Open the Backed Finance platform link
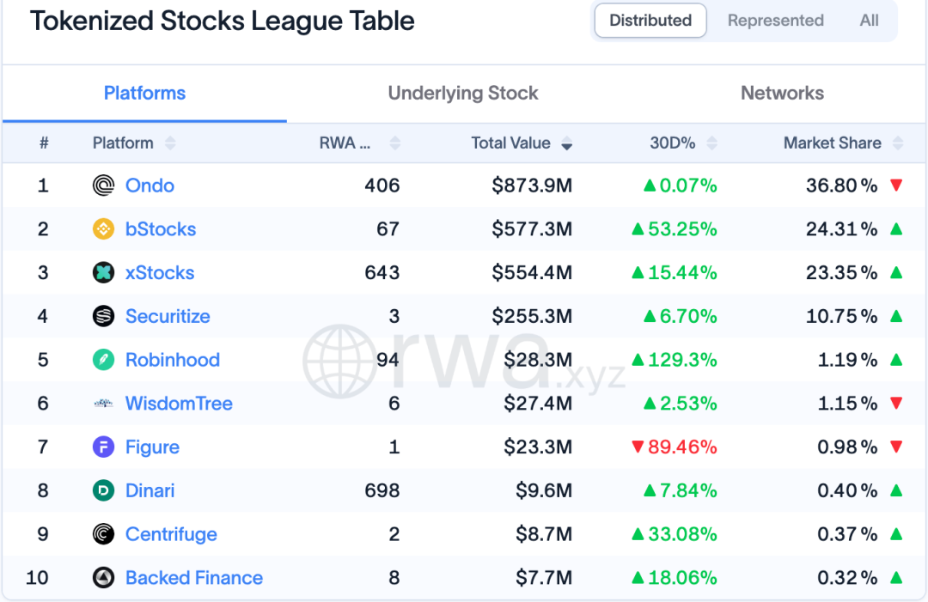This screenshot has height=602, width=928. point(194,578)
